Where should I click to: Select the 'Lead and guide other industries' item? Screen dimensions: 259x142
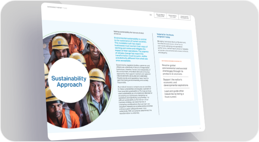[x=174, y=94]
